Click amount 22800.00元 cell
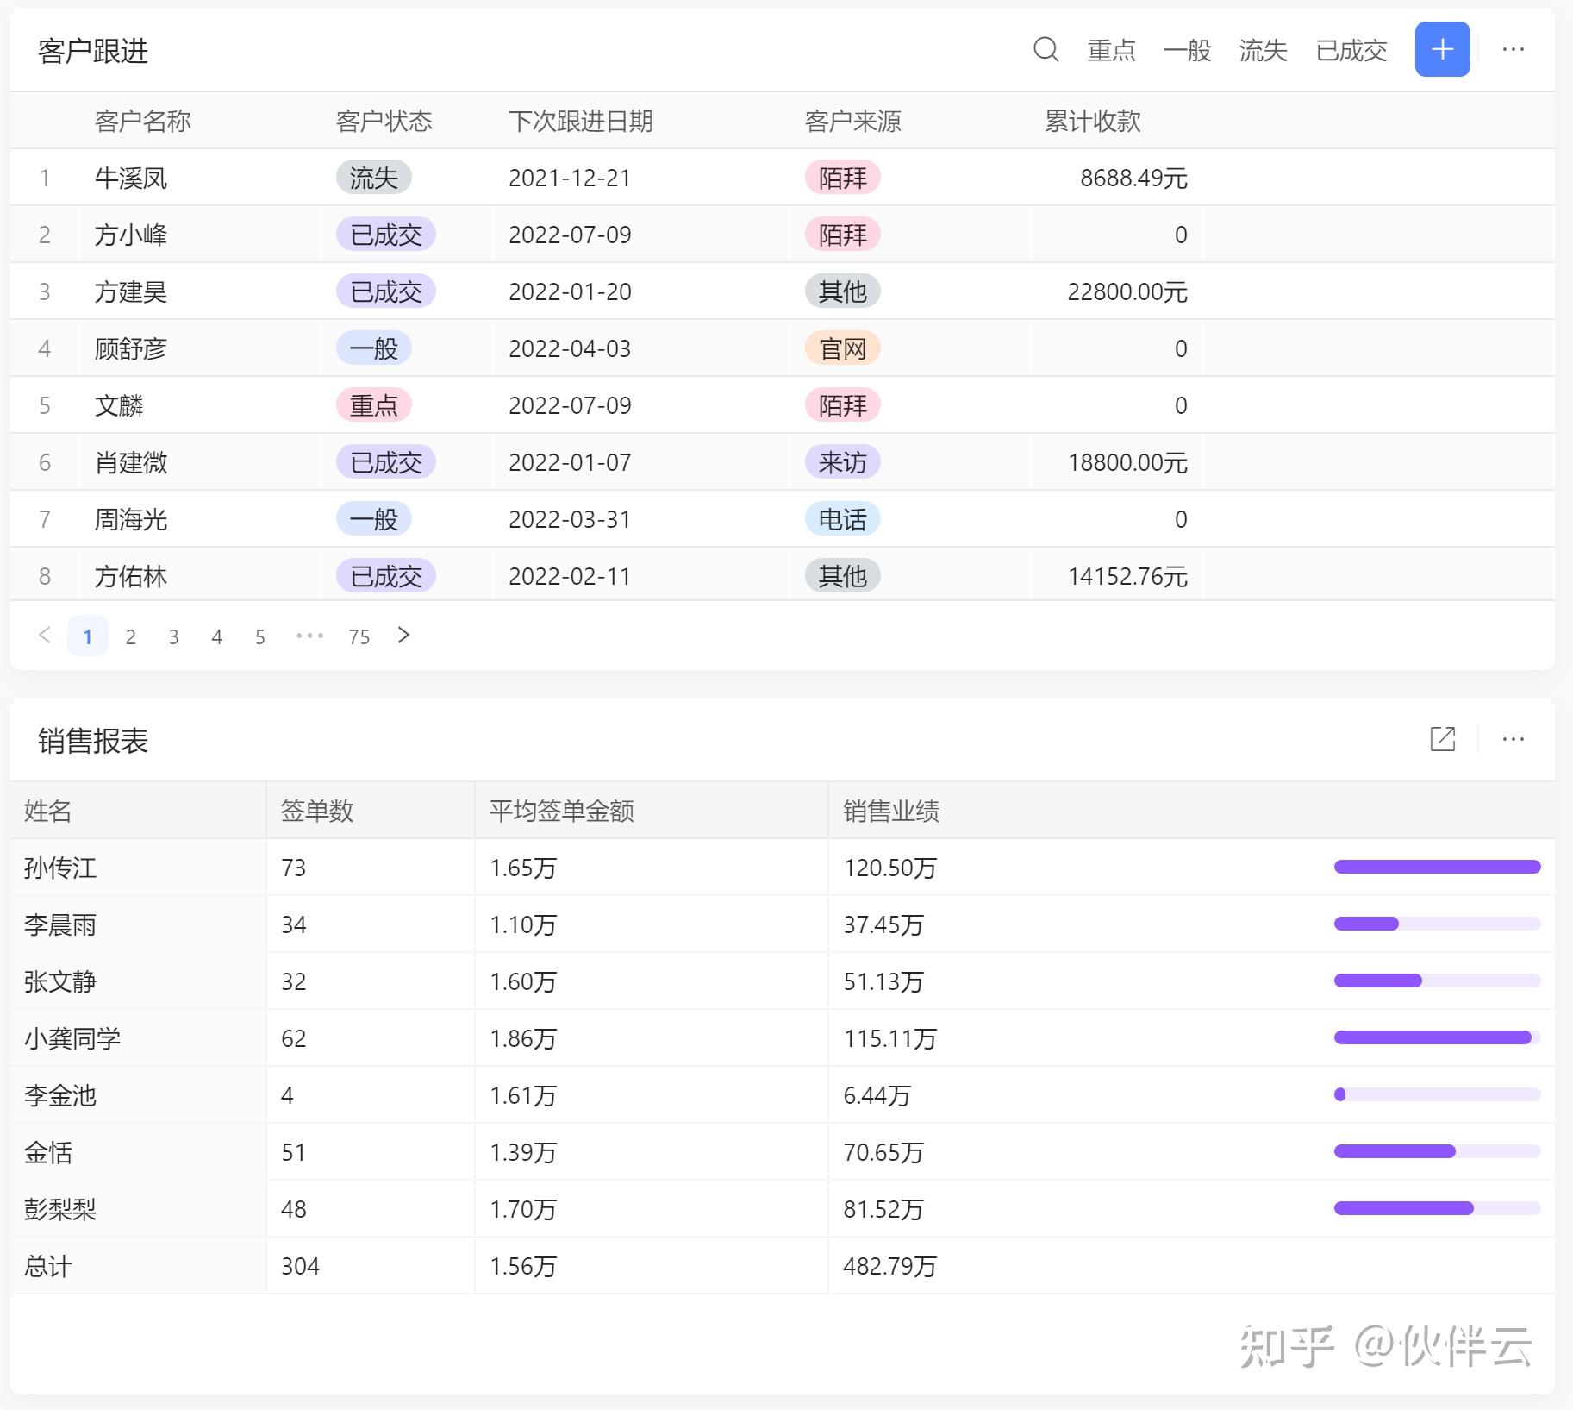The height and width of the screenshot is (1410, 1573). tap(1127, 291)
